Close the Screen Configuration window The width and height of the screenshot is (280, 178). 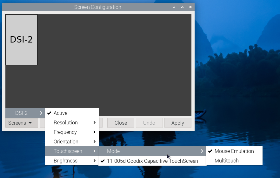pos(190,7)
